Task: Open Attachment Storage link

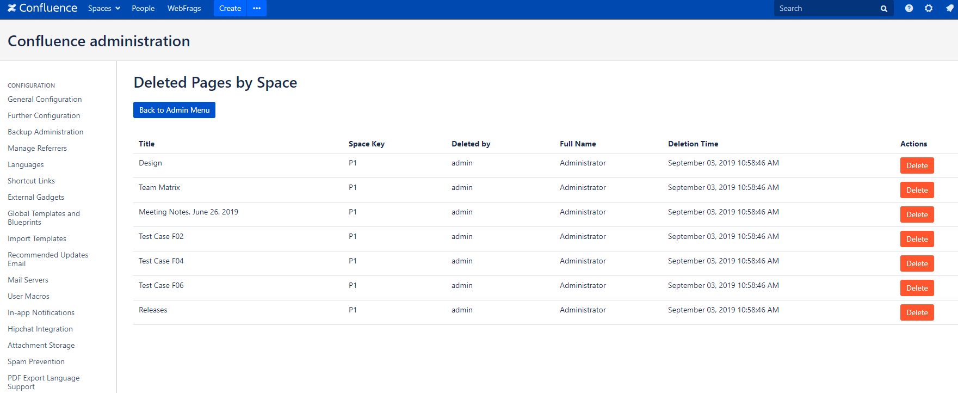Action: [41, 345]
